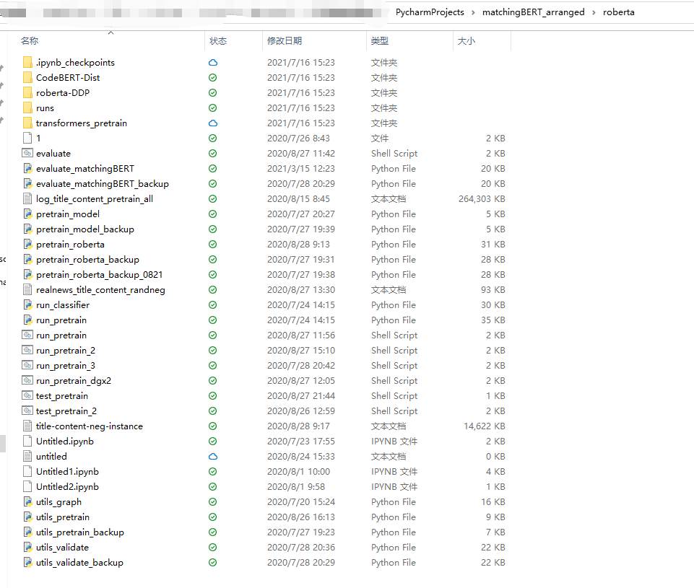This screenshot has width=694, height=588.
Task: Click the sort arrow above the 名称 column
Action: 110,32
